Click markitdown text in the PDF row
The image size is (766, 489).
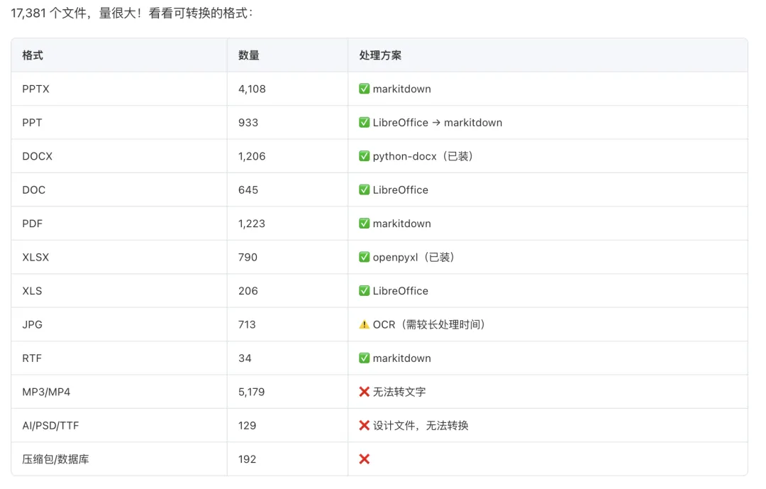pos(402,224)
